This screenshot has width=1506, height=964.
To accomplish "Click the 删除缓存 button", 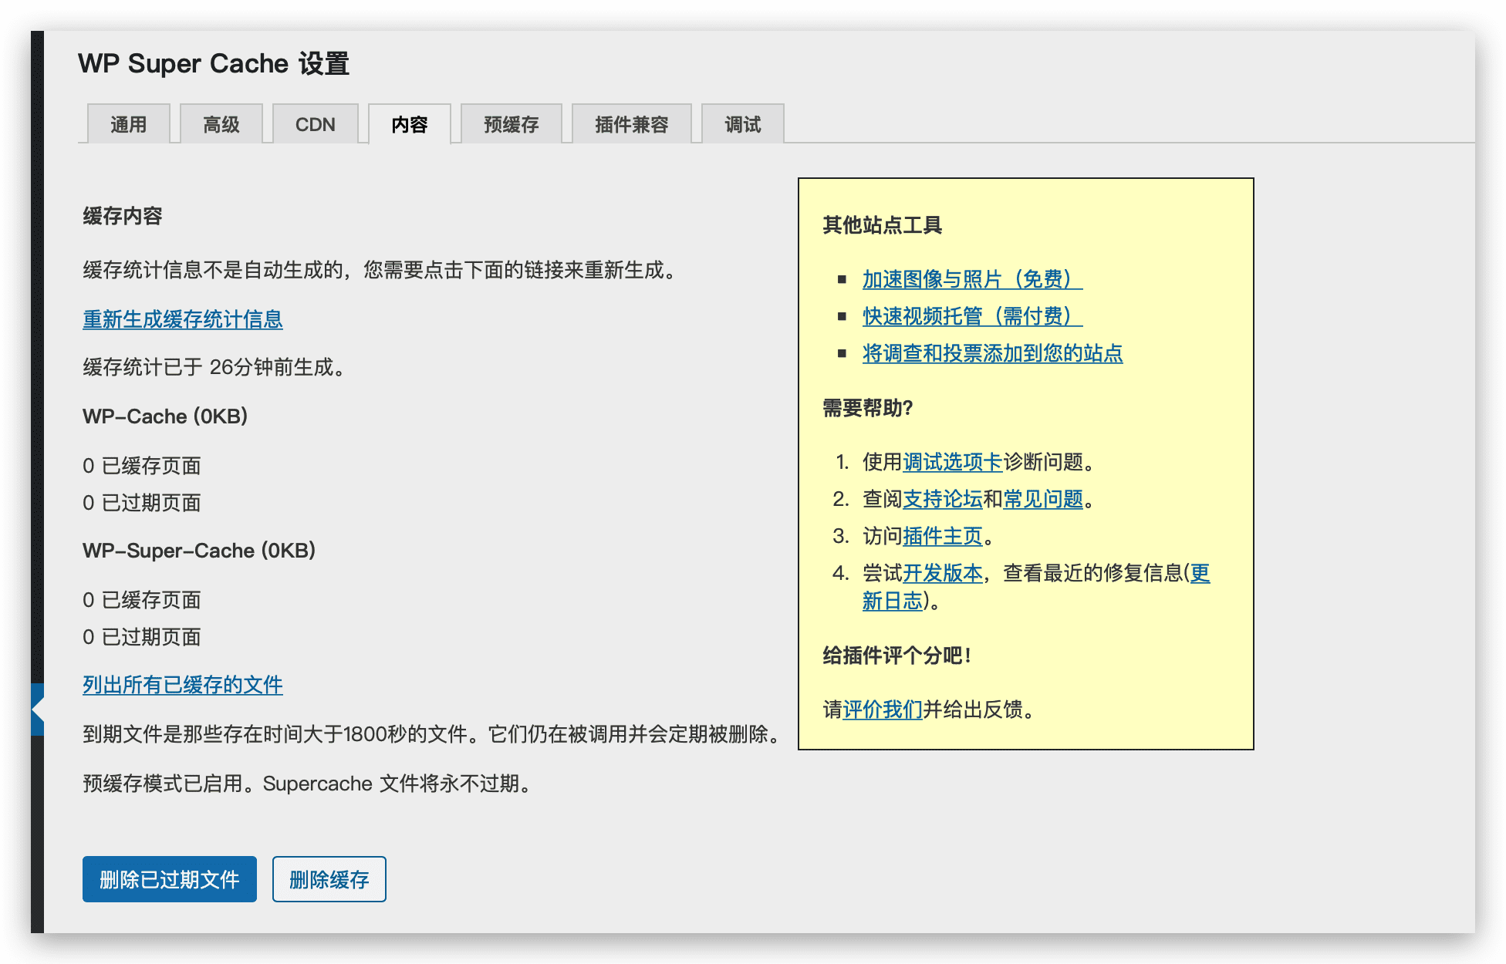I will pyautogui.click(x=329, y=879).
